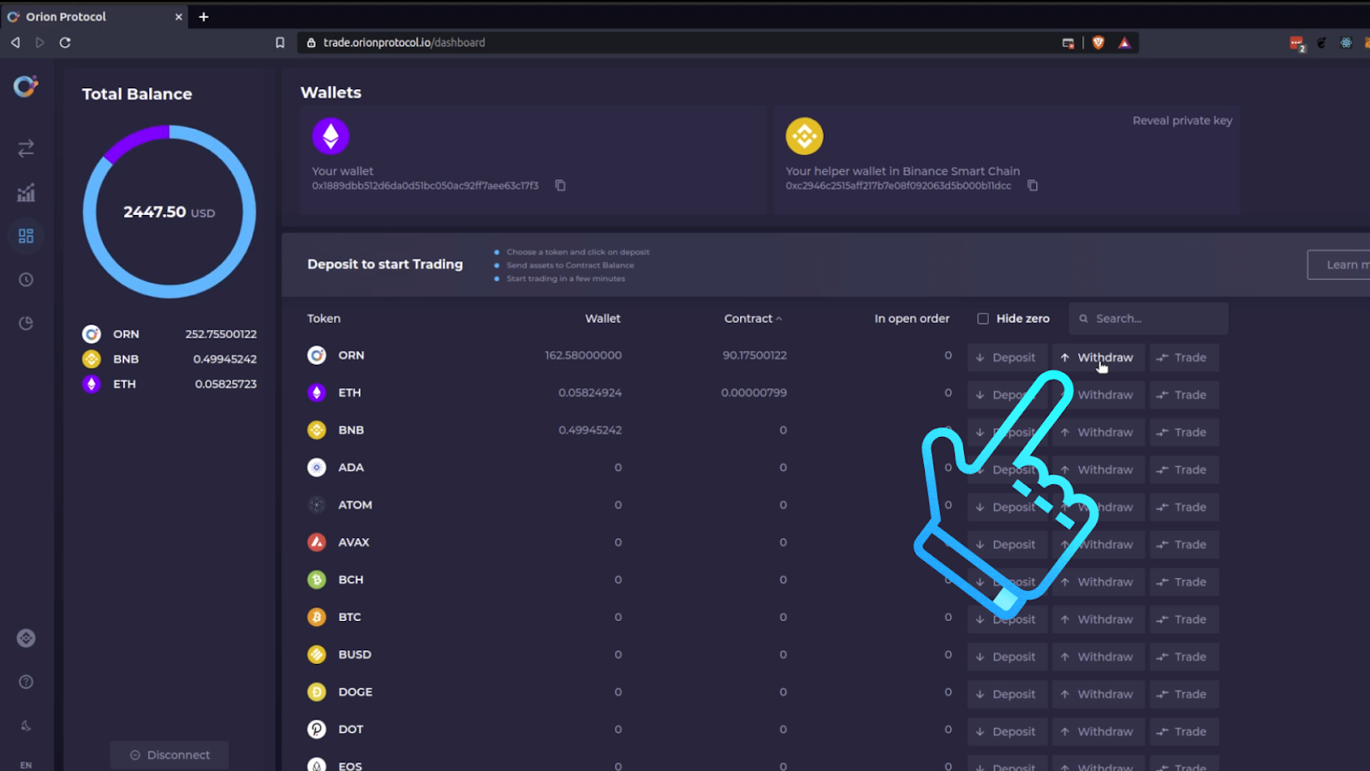Click the Disconnect button

(x=170, y=755)
